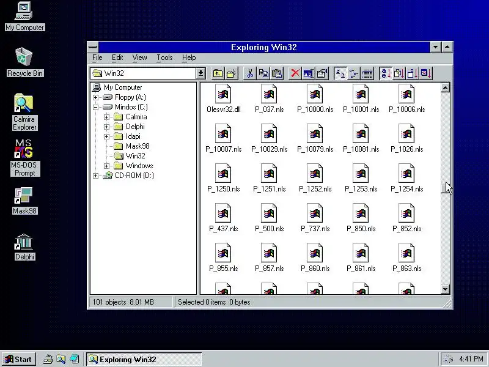Sort files by size
Viewport: 489px width, 367px height.
pyautogui.click(x=413, y=73)
